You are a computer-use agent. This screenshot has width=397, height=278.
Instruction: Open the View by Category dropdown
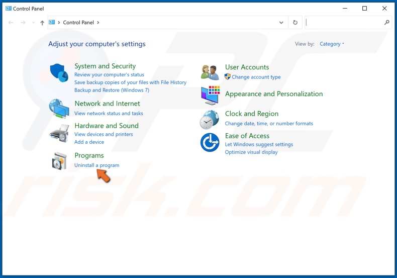332,44
